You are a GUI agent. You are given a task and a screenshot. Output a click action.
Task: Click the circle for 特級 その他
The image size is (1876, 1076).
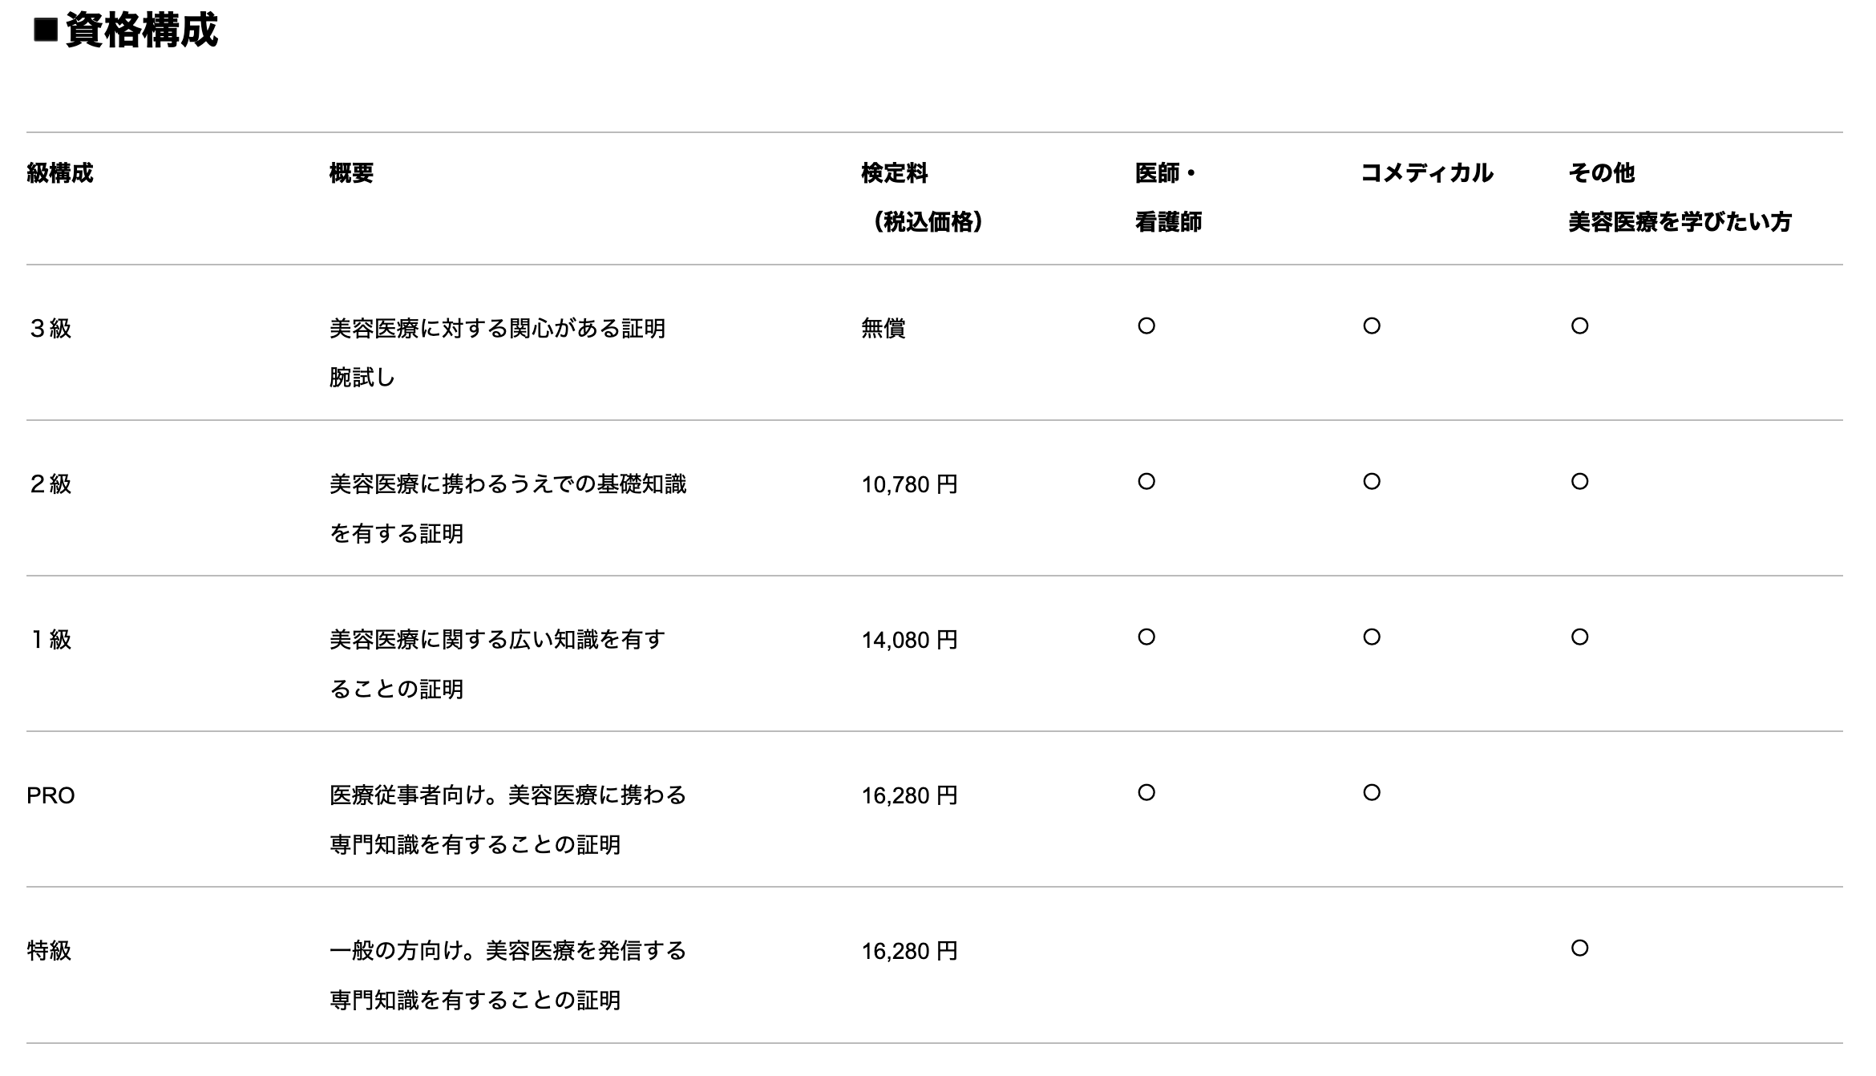(x=1579, y=949)
